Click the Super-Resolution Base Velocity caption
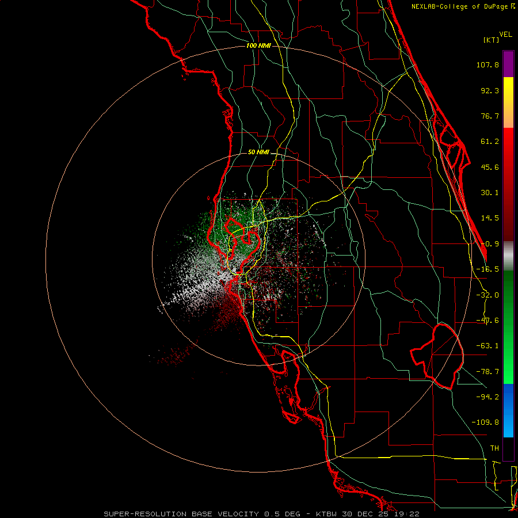The image size is (518, 518). (262, 514)
